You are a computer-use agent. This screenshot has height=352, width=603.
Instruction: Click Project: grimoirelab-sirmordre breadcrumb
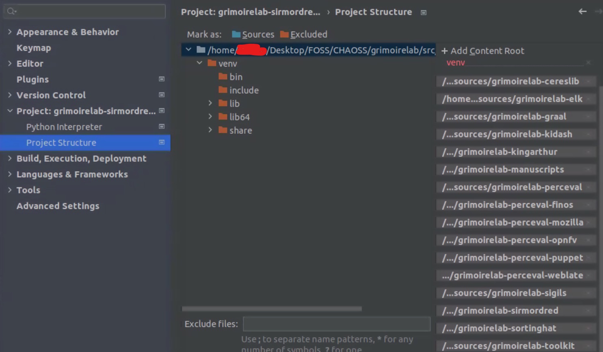pos(251,12)
